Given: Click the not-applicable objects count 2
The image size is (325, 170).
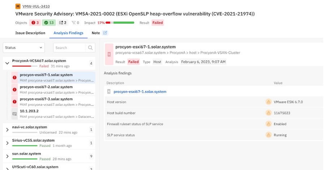Looking at the screenshot, I should [x=62, y=23].
